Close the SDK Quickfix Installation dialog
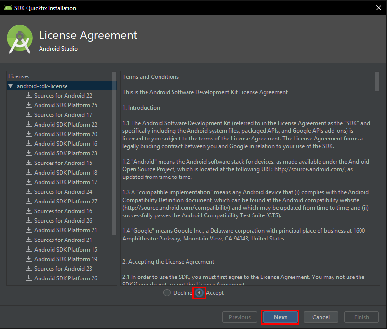Screen dimensions: 387x329 tap(379, 8)
